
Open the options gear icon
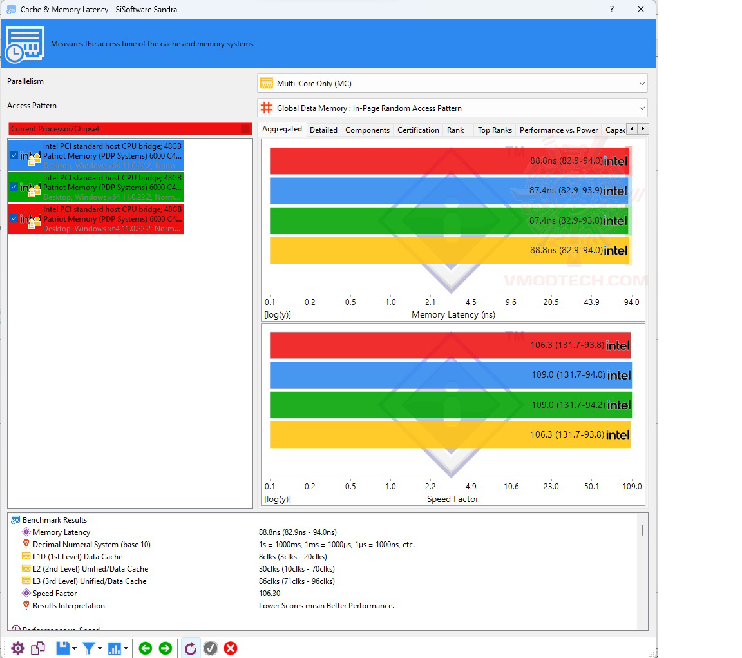[17, 648]
